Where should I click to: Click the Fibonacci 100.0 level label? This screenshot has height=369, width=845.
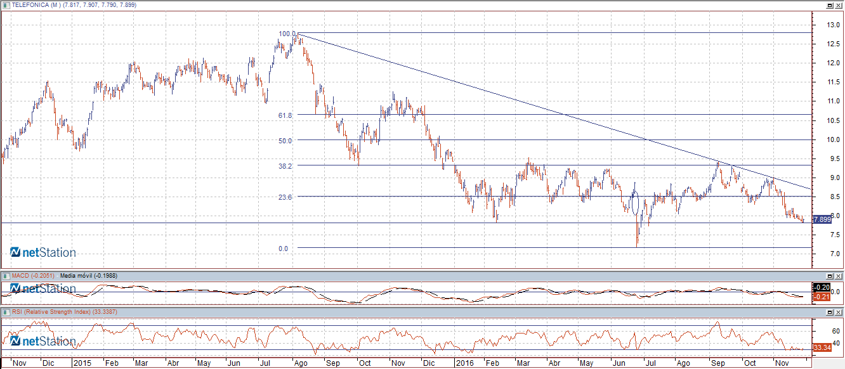(287, 34)
